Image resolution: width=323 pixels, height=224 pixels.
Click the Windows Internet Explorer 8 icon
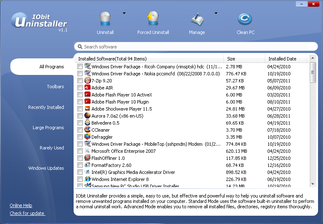[x=88, y=179]
